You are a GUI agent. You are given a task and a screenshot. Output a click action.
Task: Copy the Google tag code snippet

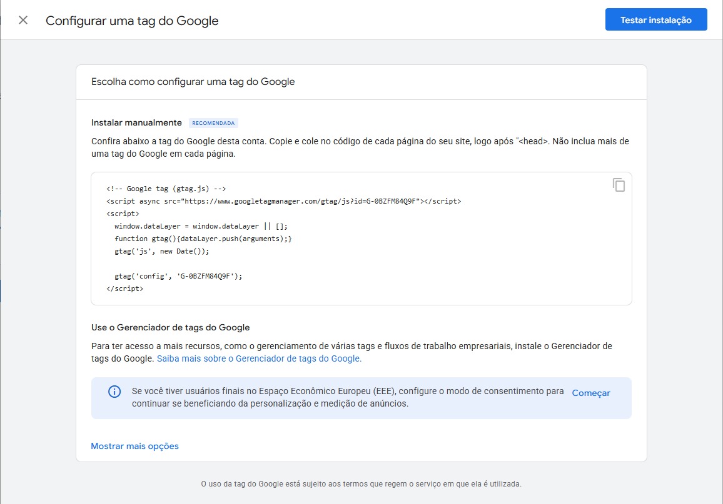[x=619, y=185]
